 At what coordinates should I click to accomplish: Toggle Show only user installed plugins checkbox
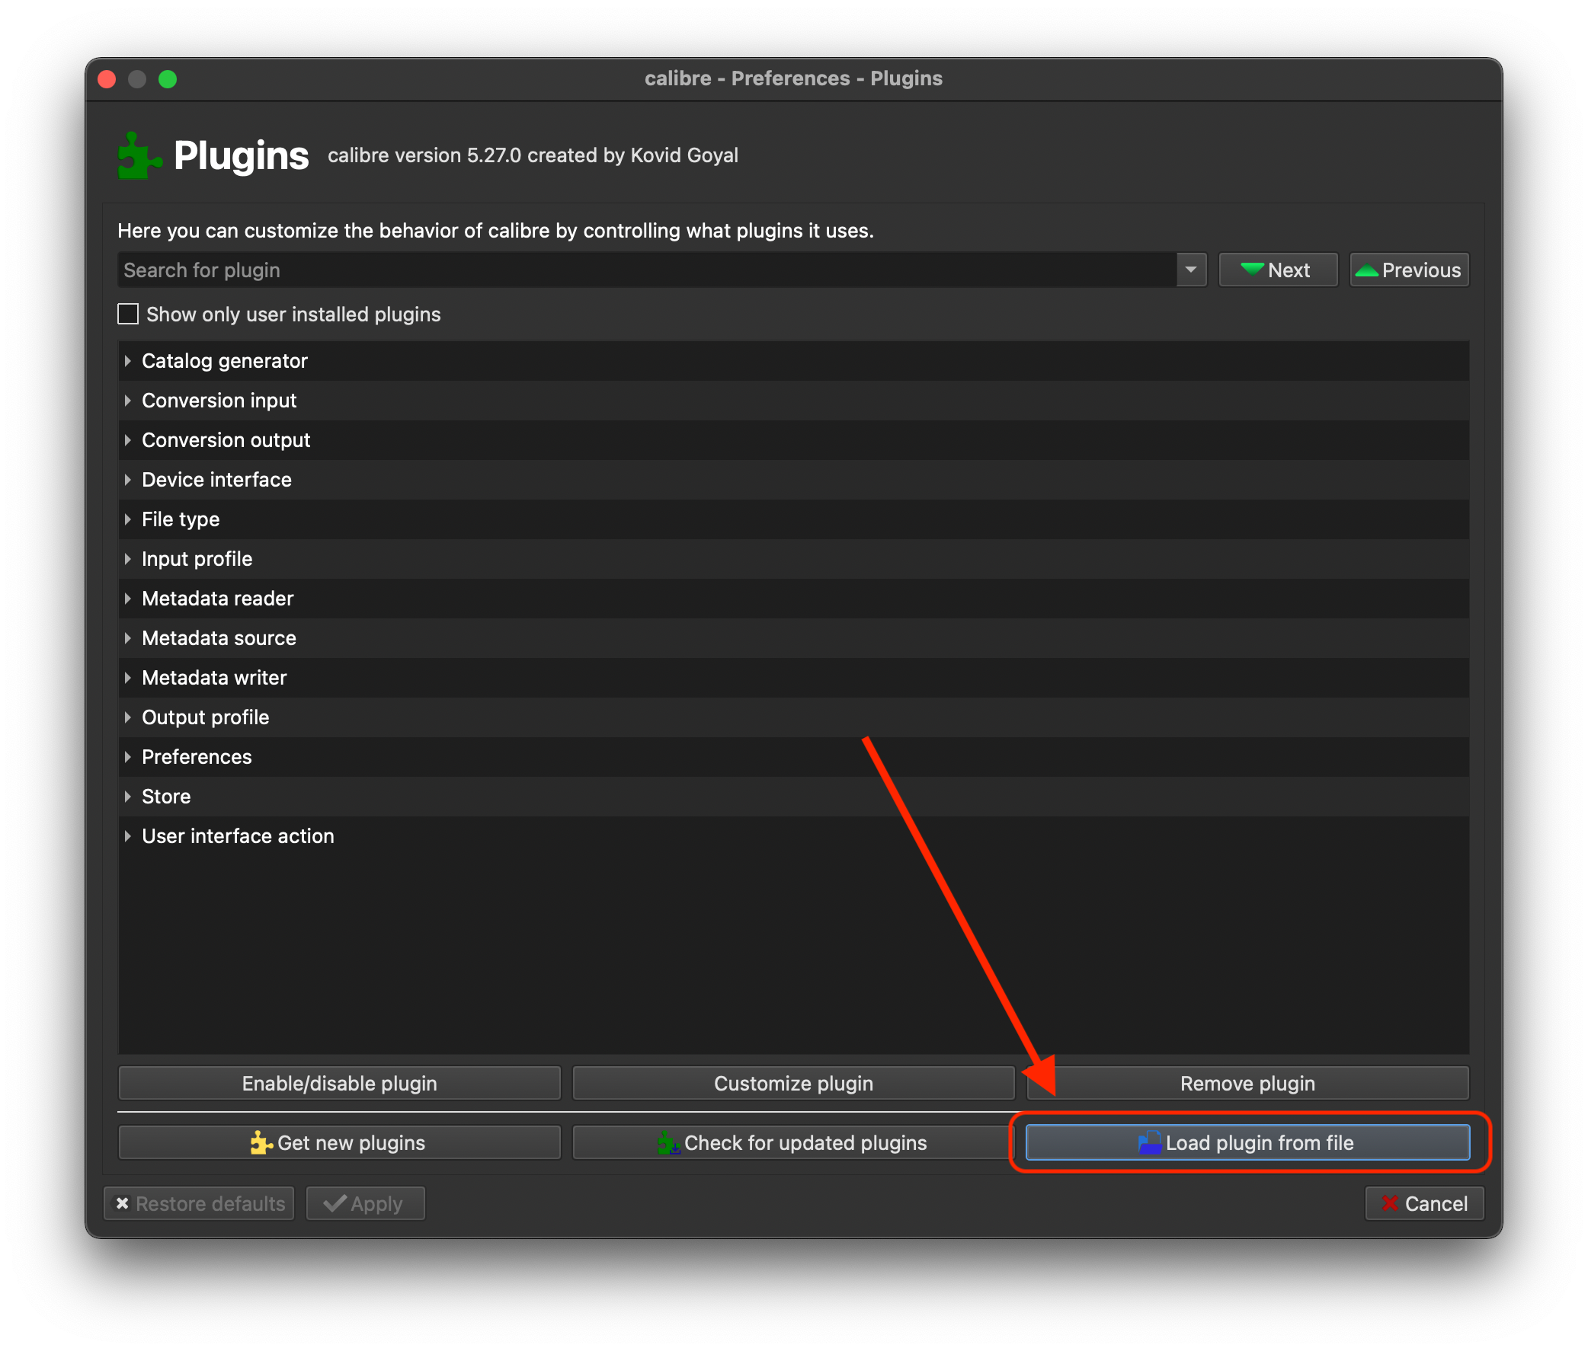tap(128, 314)
